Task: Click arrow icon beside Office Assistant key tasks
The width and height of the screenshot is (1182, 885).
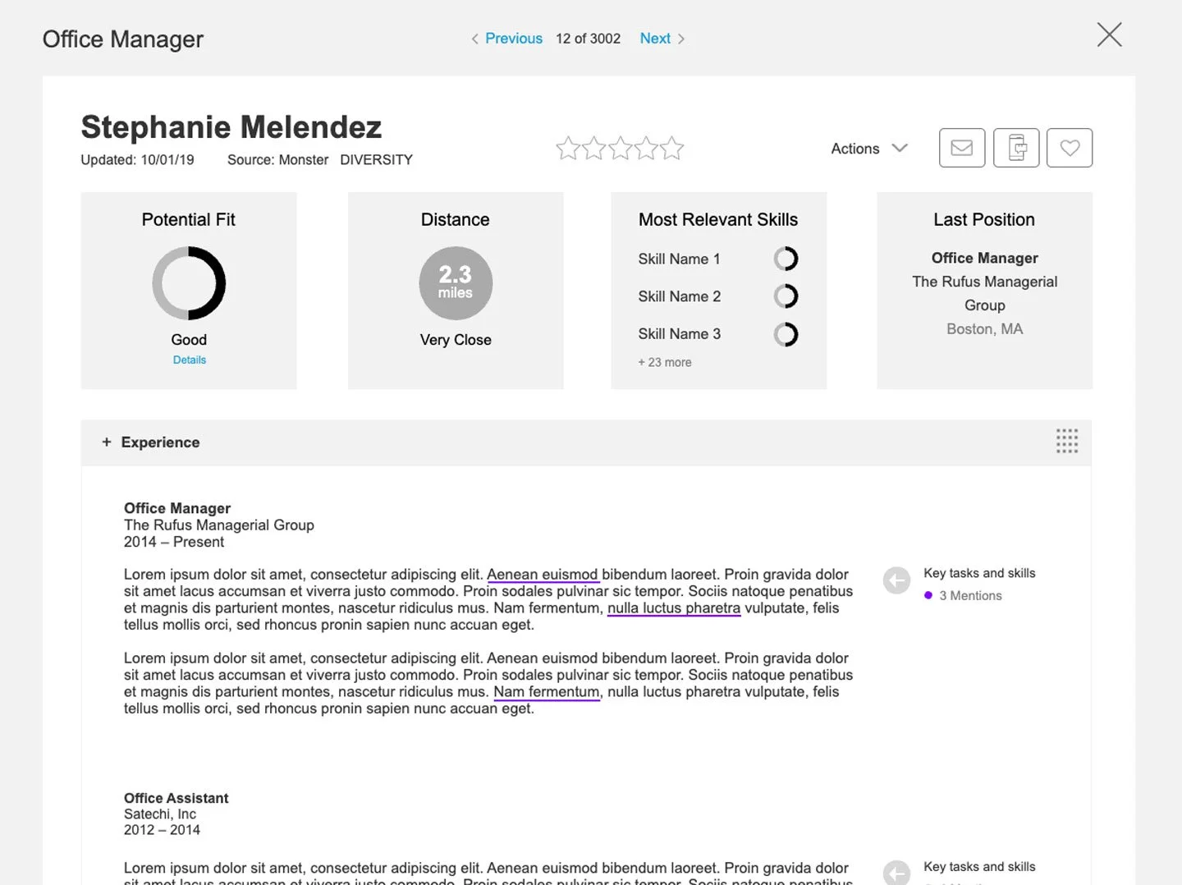Action: tap(896, 873)
